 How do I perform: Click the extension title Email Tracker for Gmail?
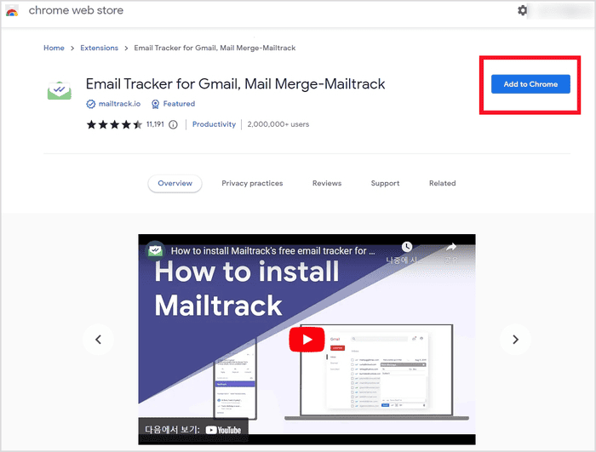coord(235,84)
